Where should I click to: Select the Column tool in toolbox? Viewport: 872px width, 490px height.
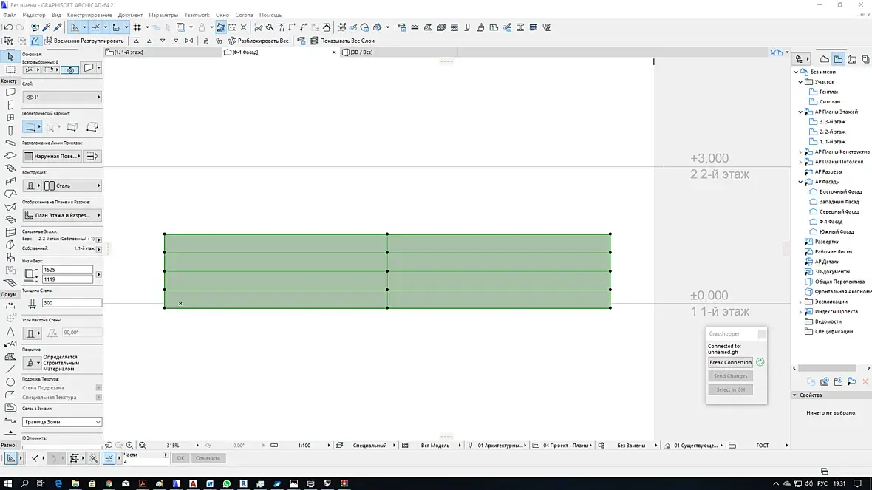10,131
